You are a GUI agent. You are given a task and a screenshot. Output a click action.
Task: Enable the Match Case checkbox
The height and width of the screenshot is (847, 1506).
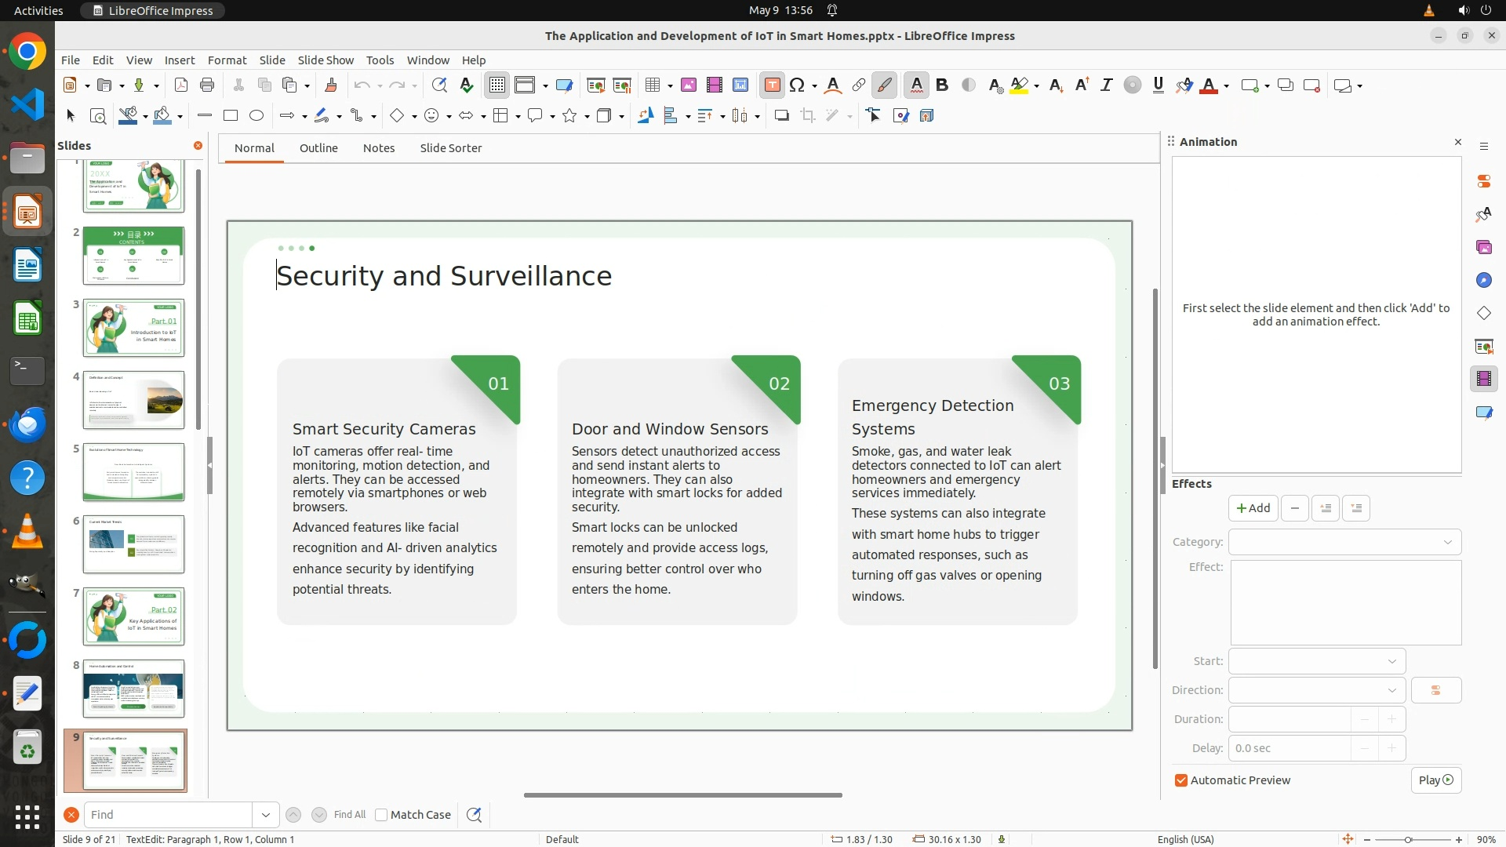(x=382, y=815)
